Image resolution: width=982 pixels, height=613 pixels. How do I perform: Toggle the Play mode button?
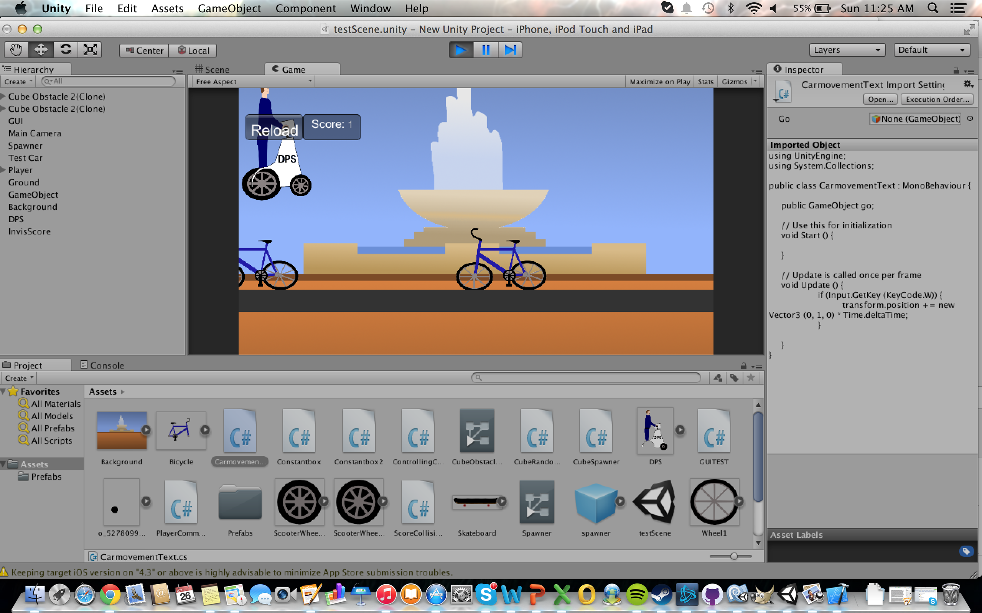[461, 50]
